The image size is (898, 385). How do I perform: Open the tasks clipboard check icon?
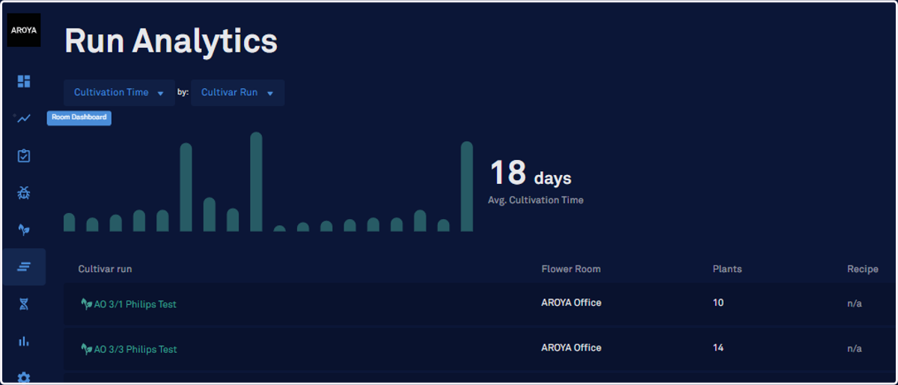point(24,155)
